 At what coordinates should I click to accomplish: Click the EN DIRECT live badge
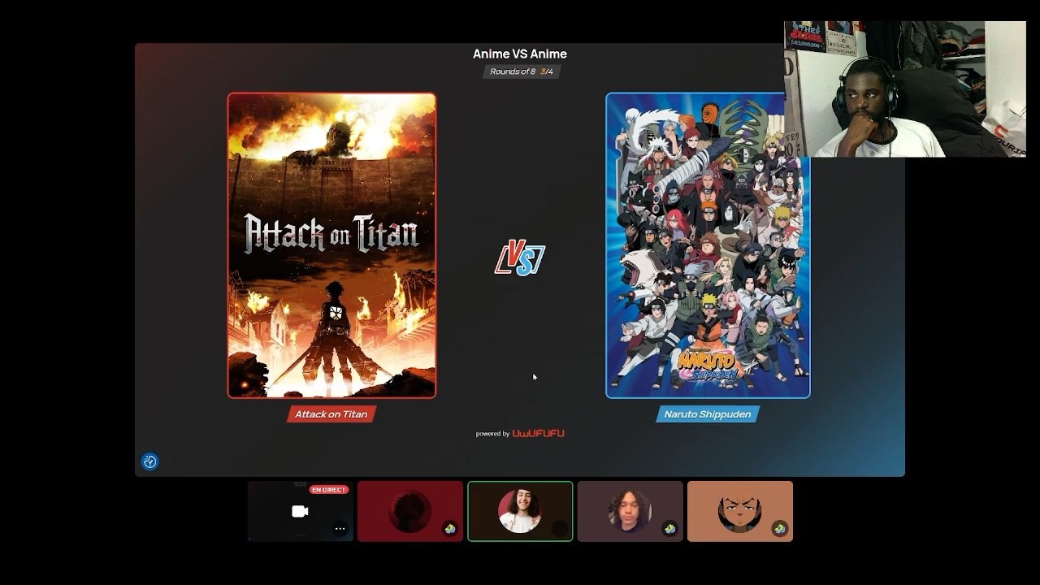pos(329,490)
